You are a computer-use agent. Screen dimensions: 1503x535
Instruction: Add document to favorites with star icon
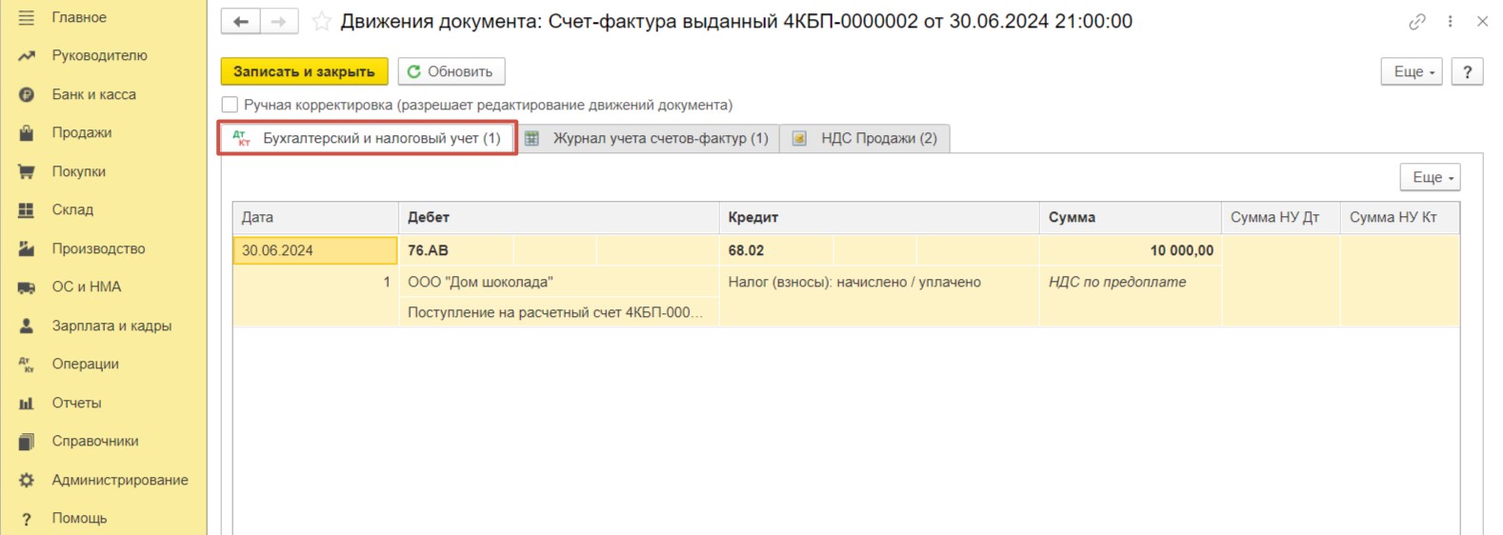pyautogui.click(x=322, y=21)
